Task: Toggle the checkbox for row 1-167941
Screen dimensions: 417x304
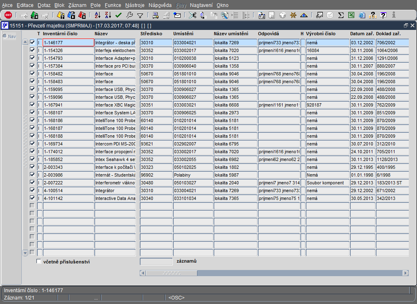Action: [x=32, y=104]
